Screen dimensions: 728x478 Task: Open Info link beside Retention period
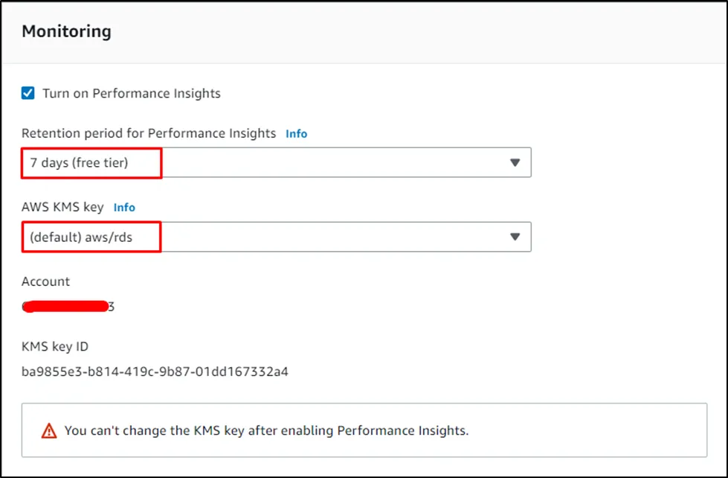coord(296,134)
